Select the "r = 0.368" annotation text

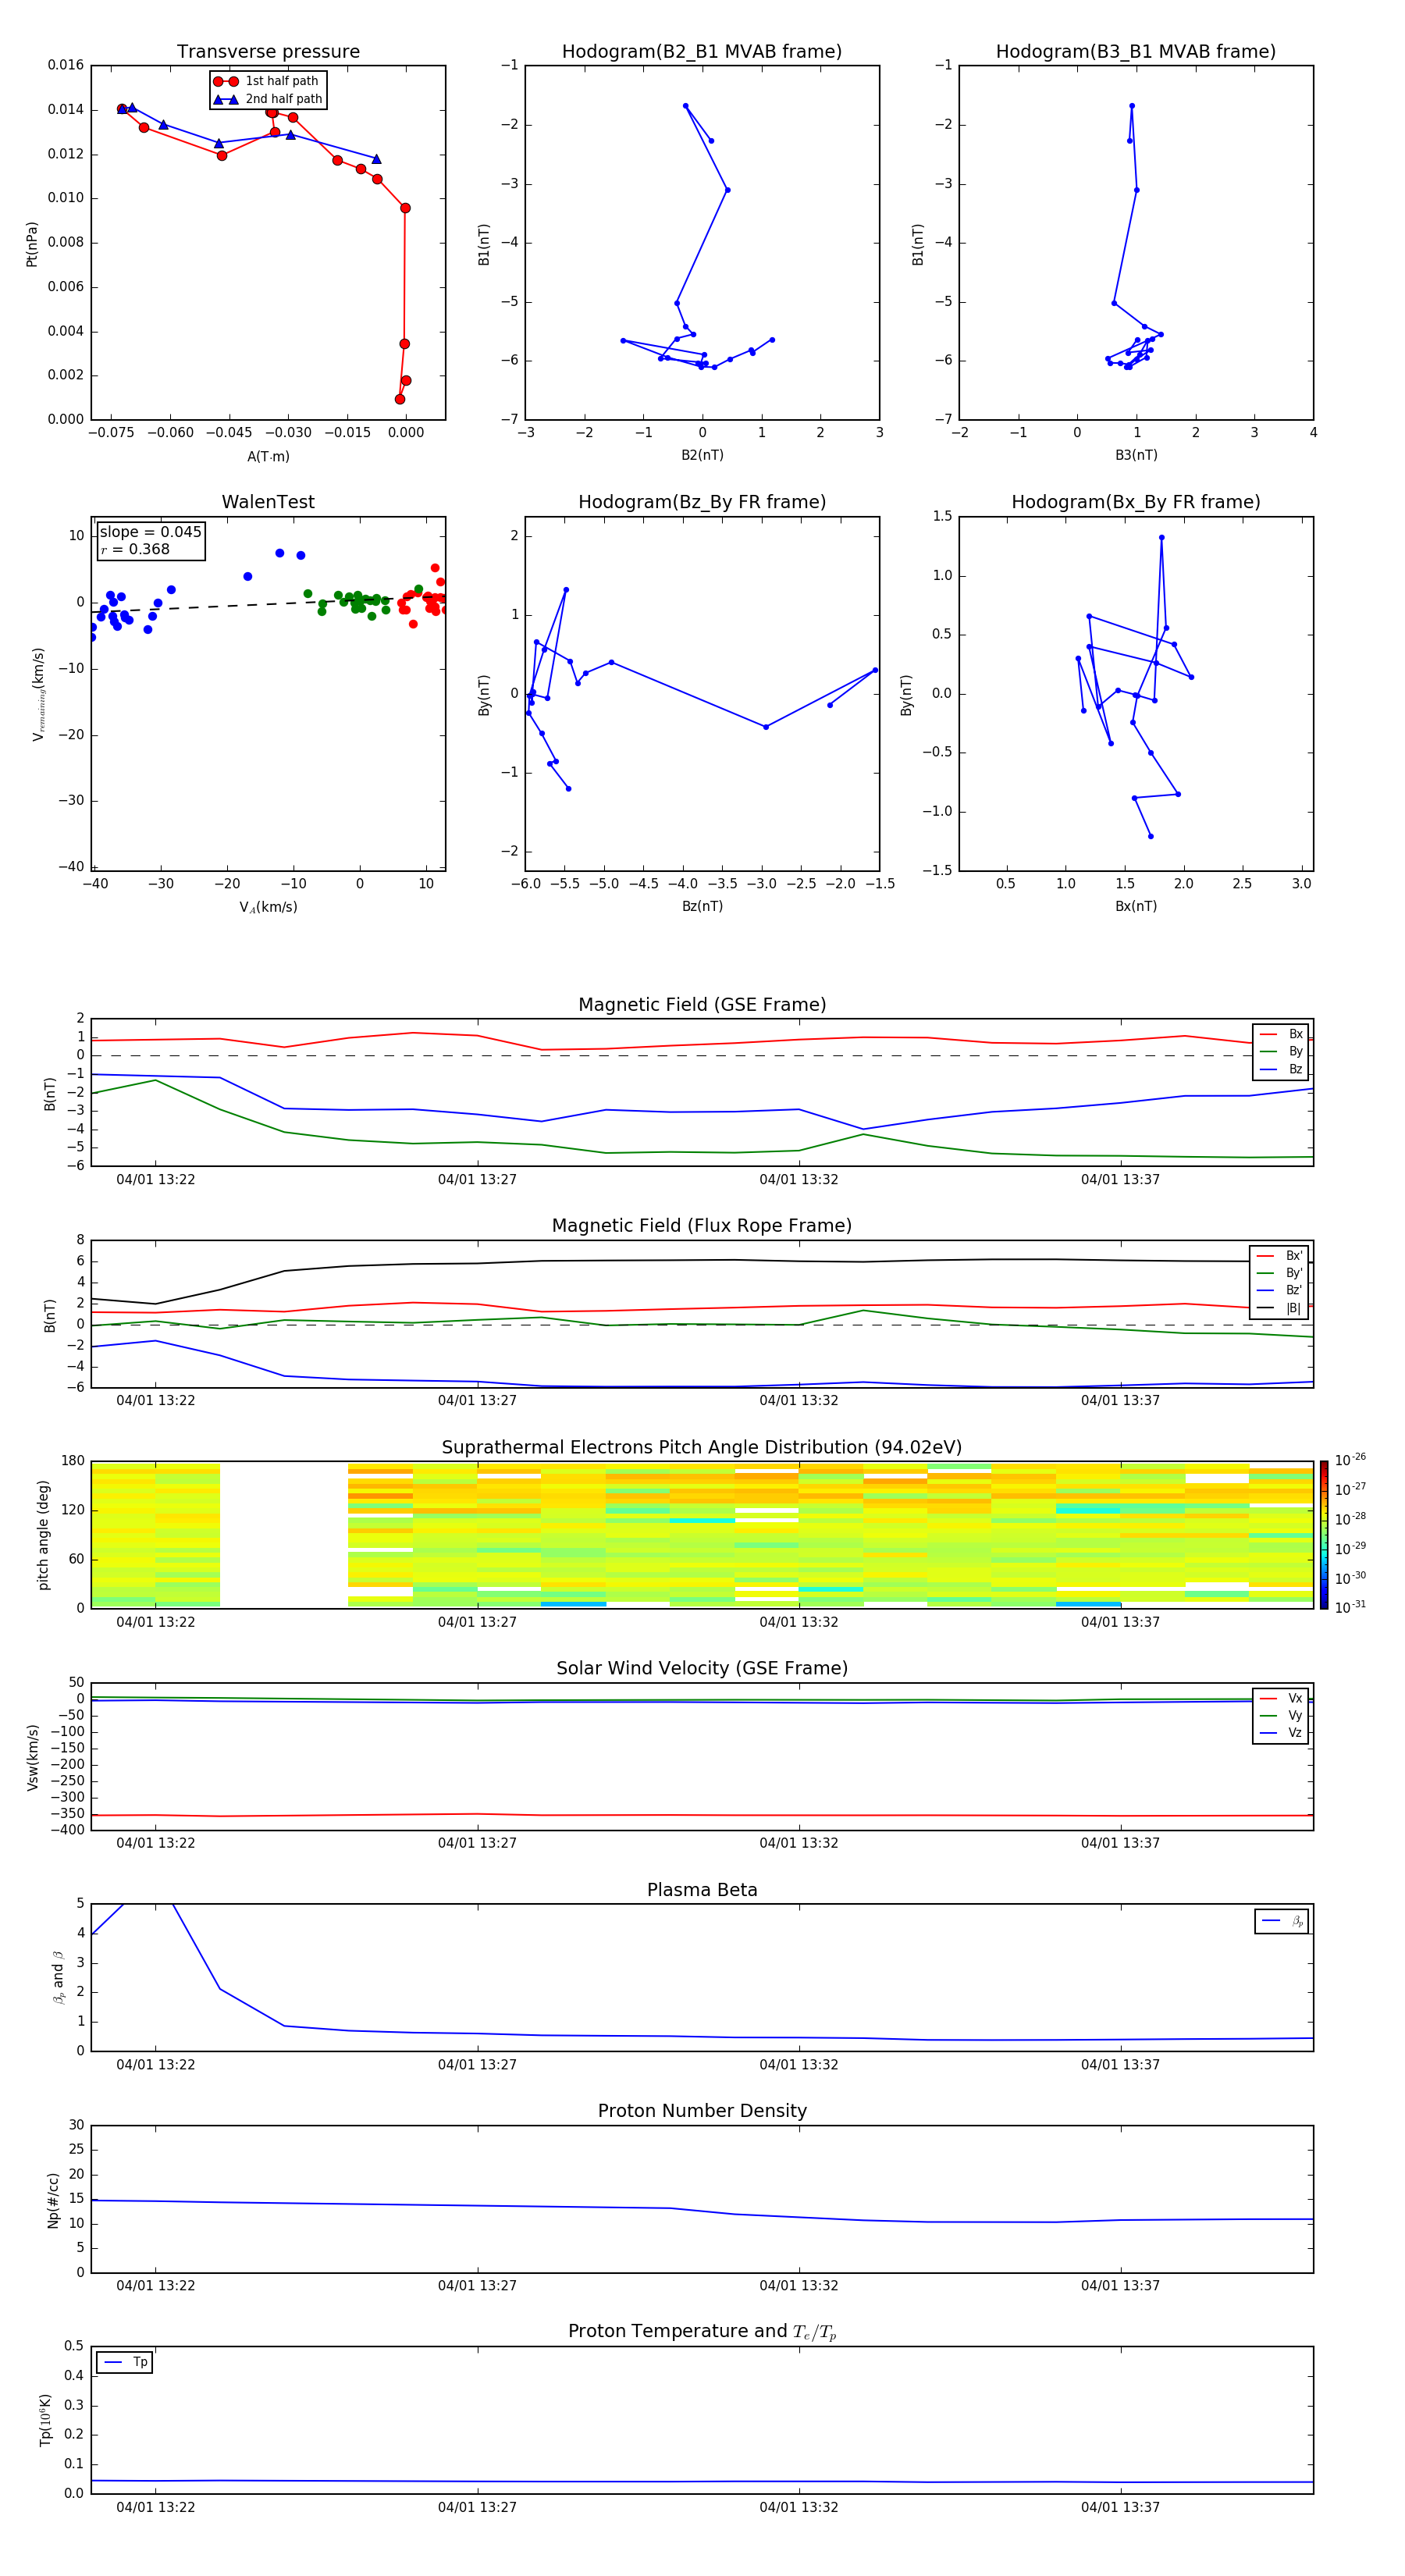click(135, 549)
